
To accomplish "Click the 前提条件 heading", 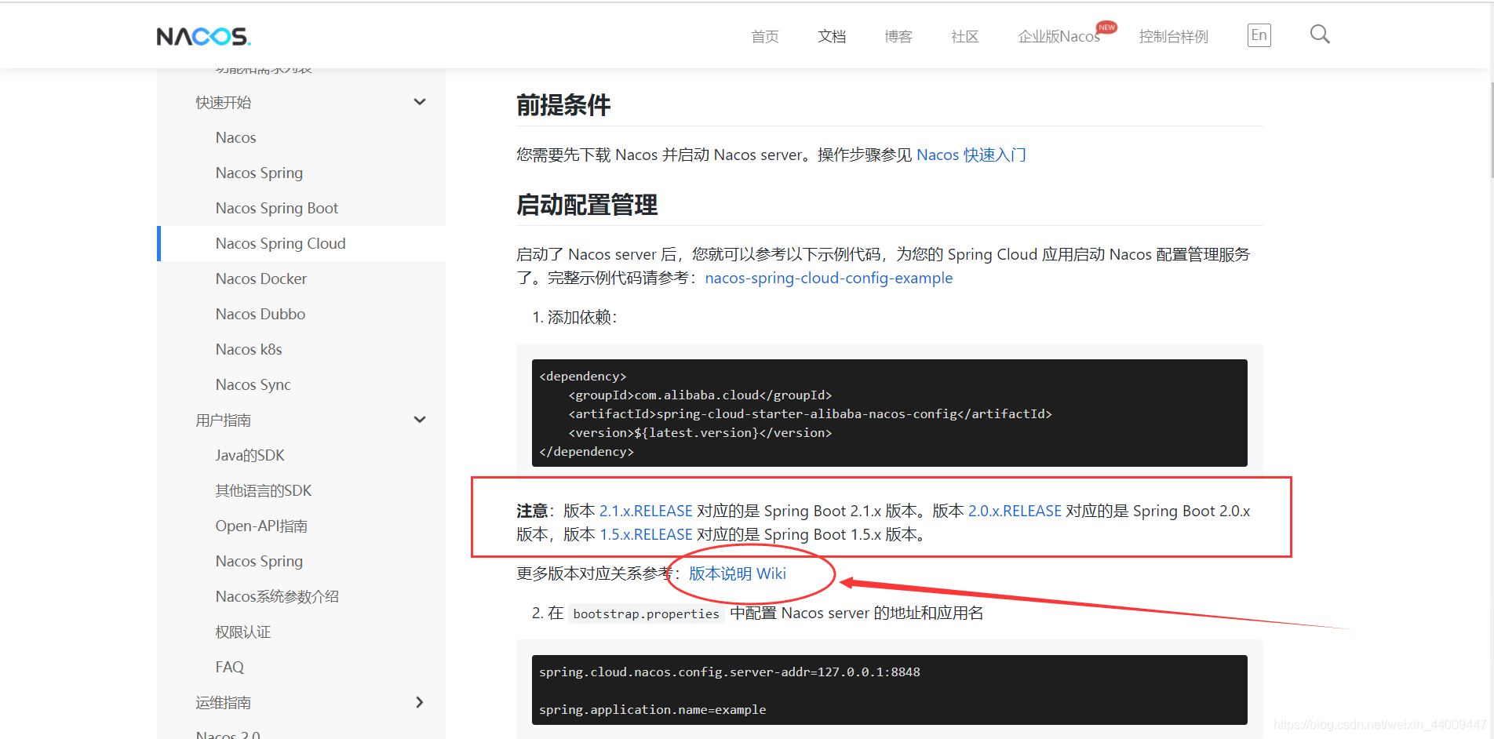I will (563, 105).
